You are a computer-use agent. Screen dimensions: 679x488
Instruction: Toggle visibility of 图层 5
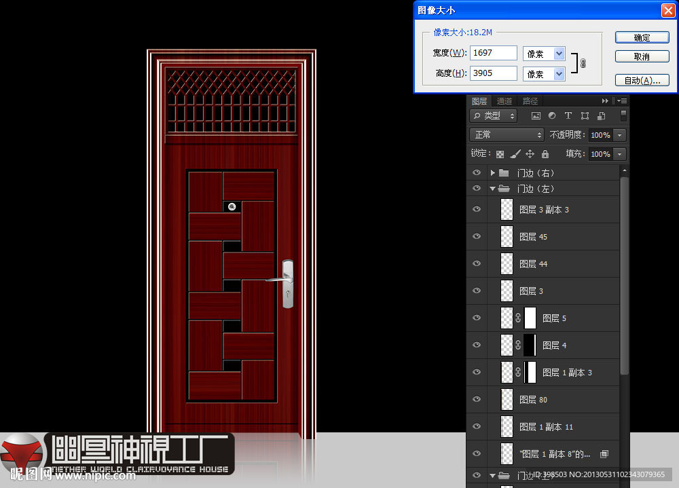coord(477,318)
